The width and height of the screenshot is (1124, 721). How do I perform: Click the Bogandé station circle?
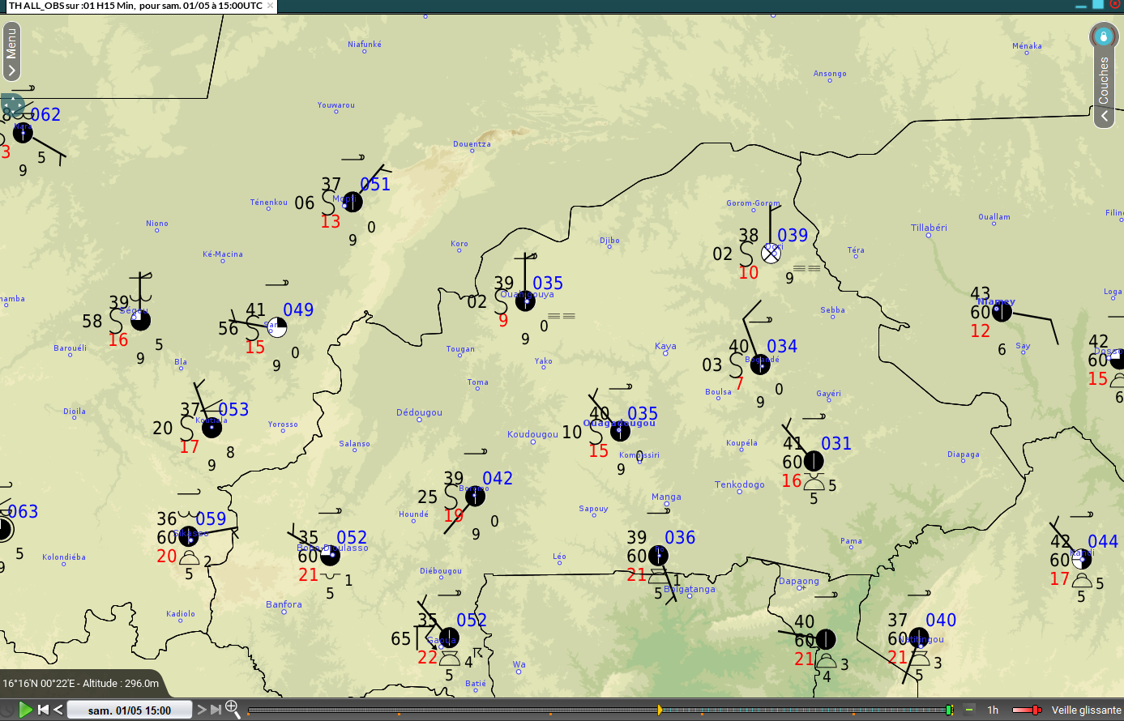[760, 365]
